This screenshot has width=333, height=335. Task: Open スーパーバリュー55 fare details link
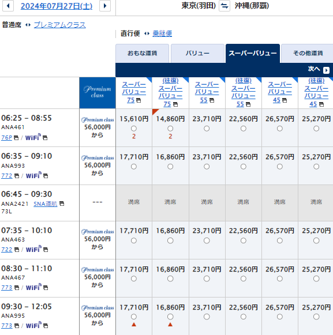tap(207, 92)
